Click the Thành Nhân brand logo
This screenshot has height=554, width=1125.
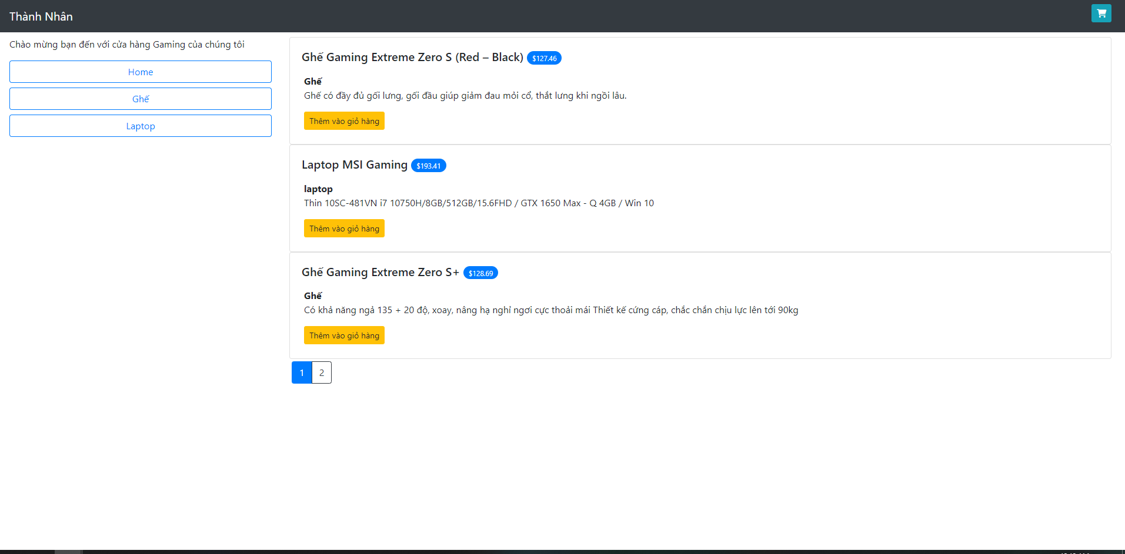(x=41, y=16)
